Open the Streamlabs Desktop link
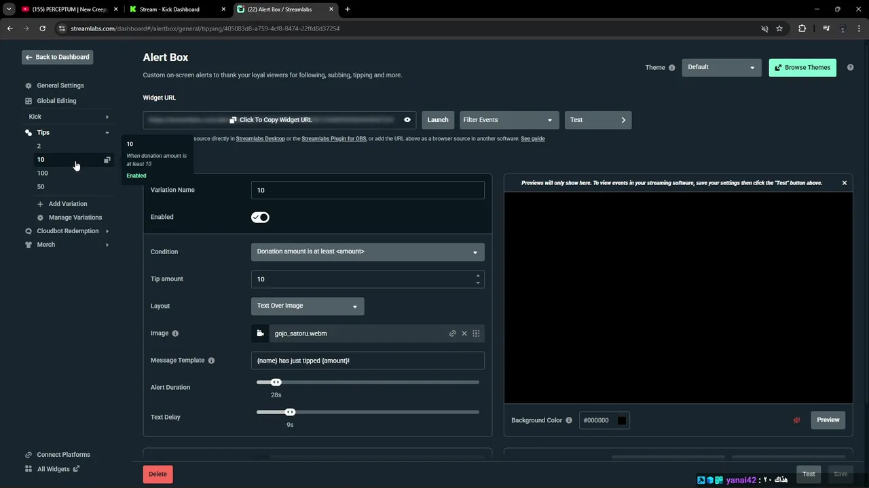The width and height of the screenshot is (869, 488). pos(260,139)
